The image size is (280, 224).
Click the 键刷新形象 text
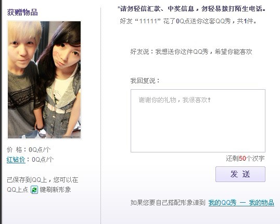pyautogui.click(x=55, y=190)
